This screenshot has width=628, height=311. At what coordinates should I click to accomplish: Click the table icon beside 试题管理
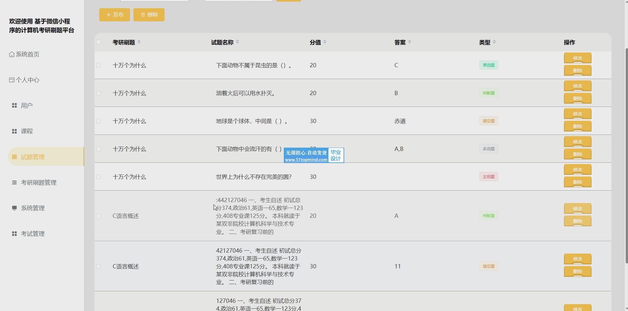[14, 157]
